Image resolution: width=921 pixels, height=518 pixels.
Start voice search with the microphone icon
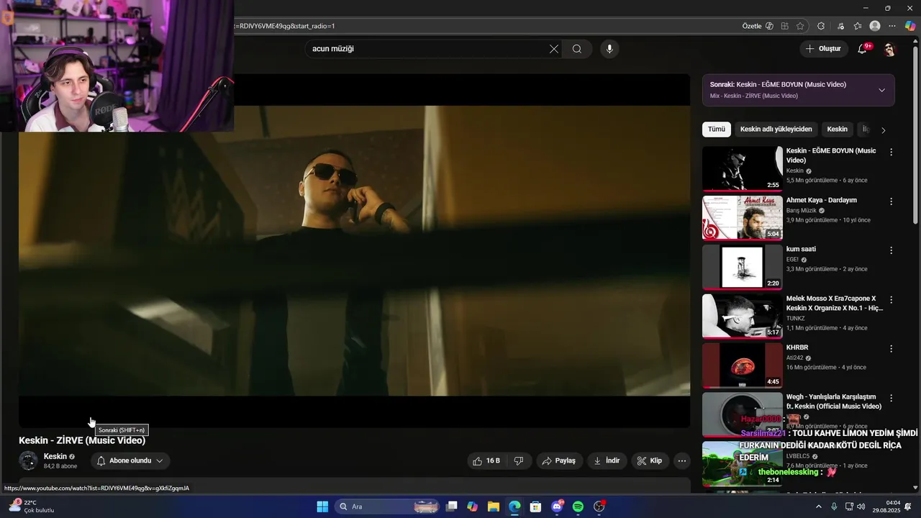(609, 49)
